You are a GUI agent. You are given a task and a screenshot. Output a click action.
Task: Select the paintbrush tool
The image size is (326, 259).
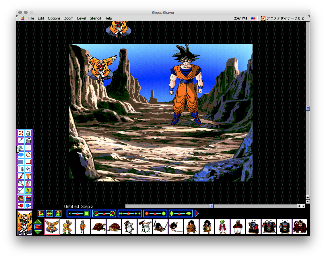[x=21, y=176]
